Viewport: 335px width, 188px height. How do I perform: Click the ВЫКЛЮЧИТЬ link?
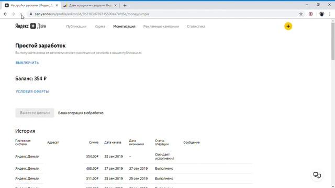[x=27, y=63]
